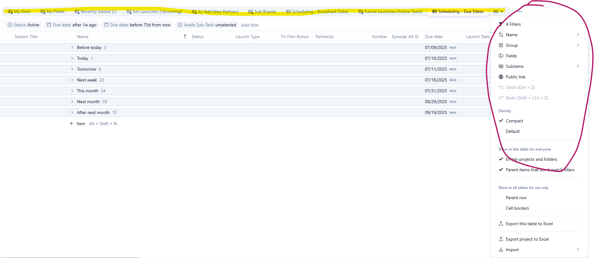The height and width of the screenshot is (258, 594).
Task: Click the three-dot more options icon
Action: (x=520, y=11)
